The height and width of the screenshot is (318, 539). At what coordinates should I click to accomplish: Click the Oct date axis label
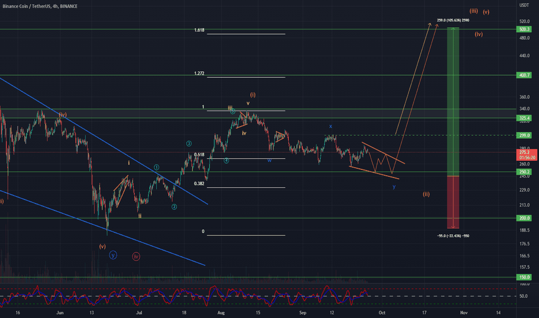382,313
